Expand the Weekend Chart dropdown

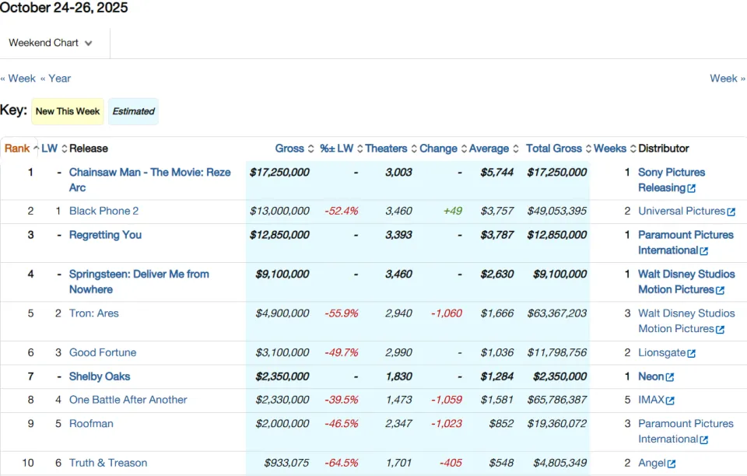tap(50, 43)
